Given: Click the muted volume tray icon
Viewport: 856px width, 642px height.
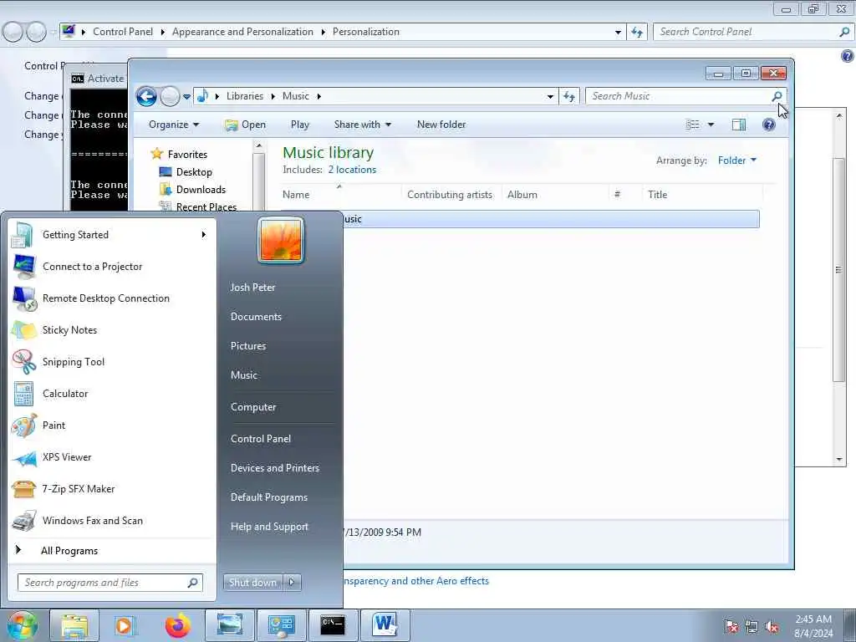Looking at the screenshot, I should pos(772,627).
